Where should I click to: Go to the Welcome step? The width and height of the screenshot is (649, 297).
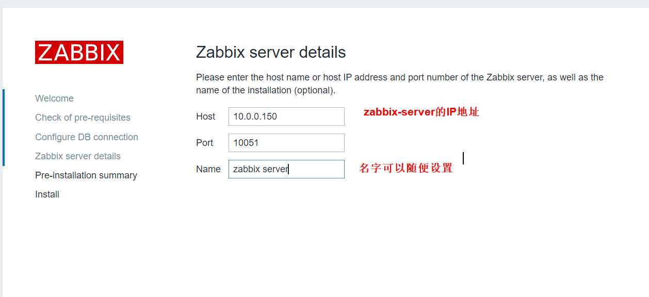click(x=54, y=98)
